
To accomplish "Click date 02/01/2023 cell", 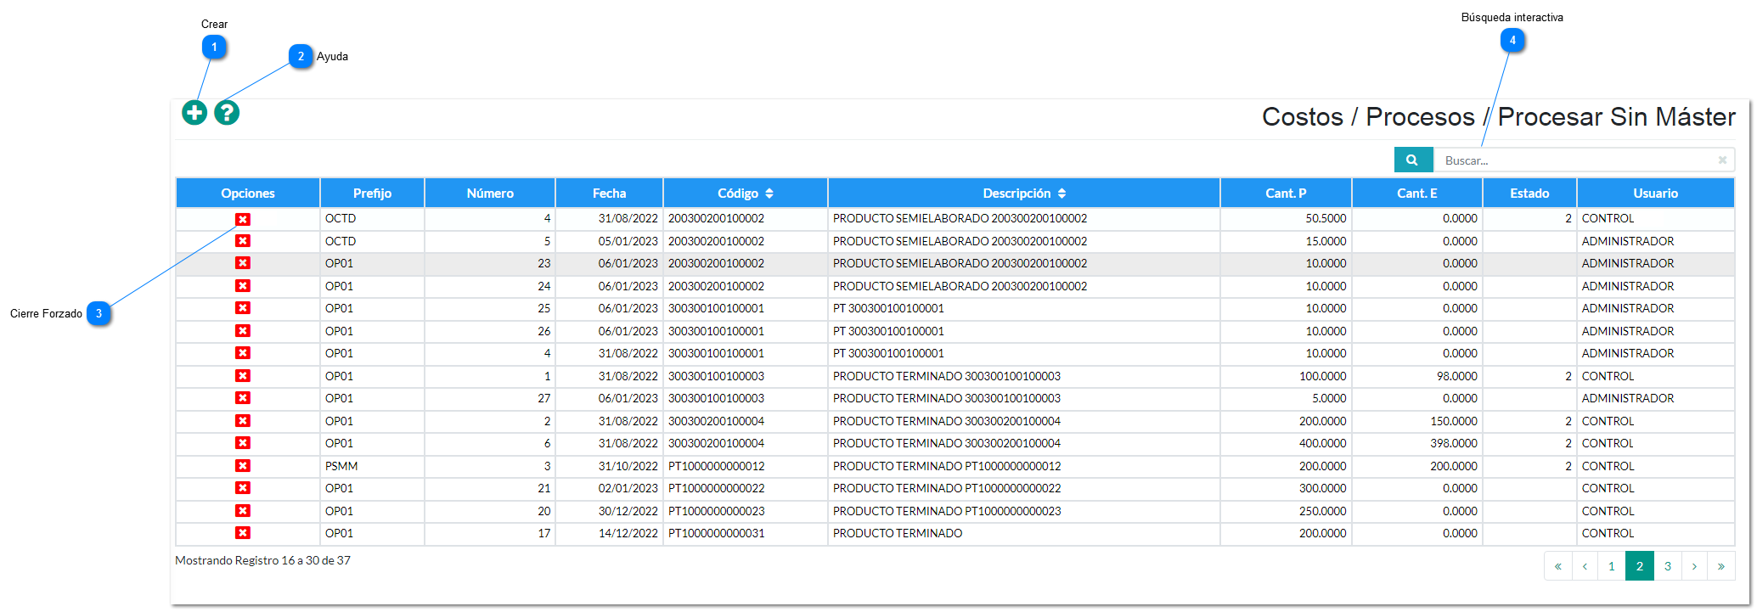I will click(609, 488).
